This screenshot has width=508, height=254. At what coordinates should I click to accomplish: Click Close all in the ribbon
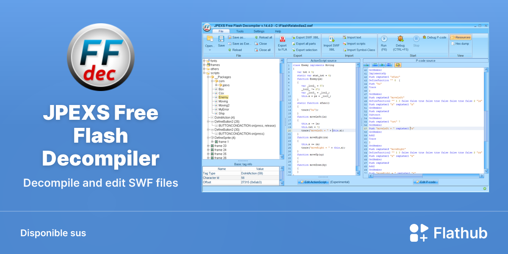(x=262, y=50)
